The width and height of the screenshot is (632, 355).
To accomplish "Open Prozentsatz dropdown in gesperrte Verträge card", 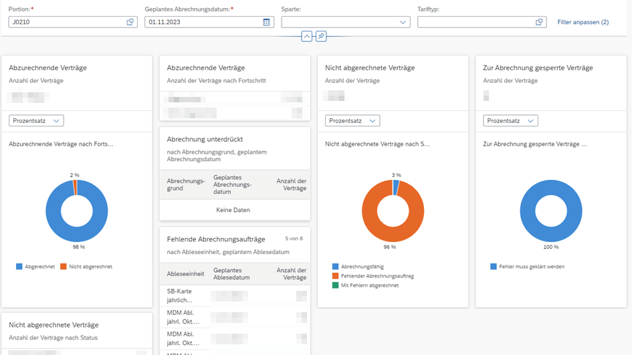I will pyautogui.click(x=510, y=120).
